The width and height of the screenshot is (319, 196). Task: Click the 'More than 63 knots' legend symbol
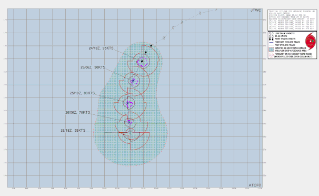pos(271,40)
